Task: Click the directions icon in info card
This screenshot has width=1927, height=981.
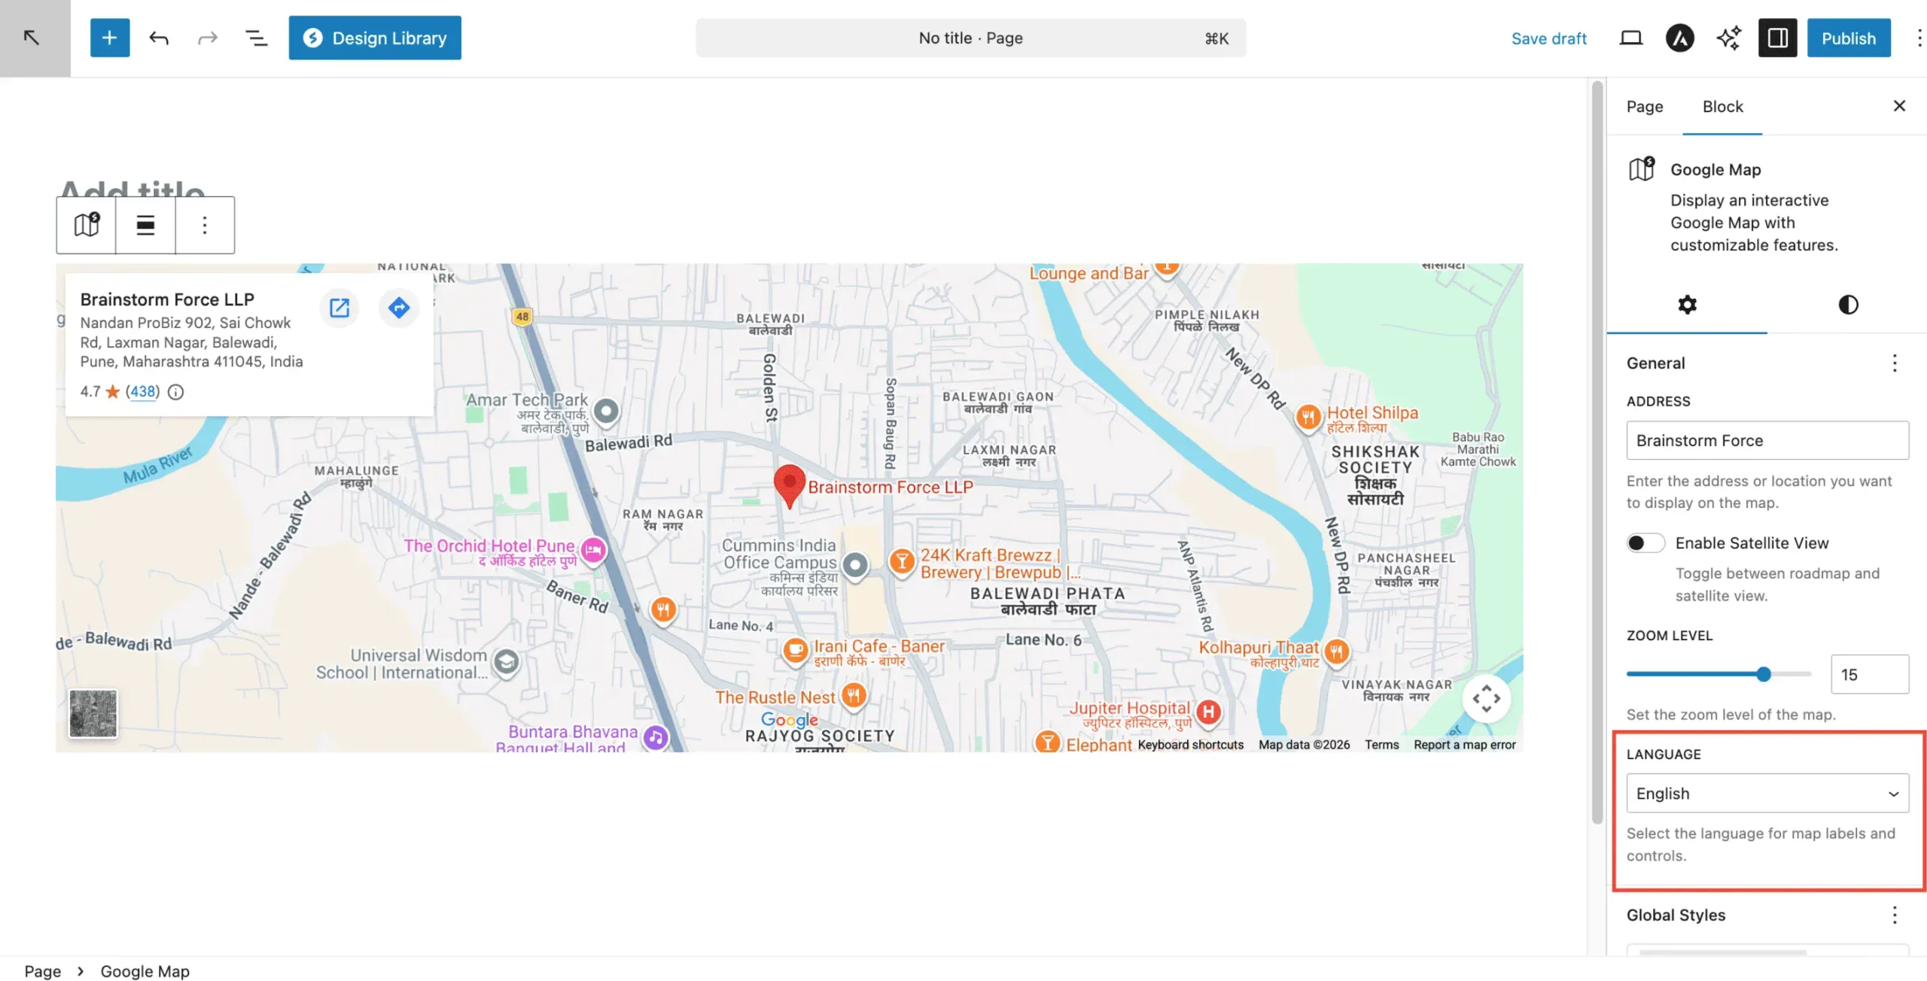Action: [x=399, y=308]
